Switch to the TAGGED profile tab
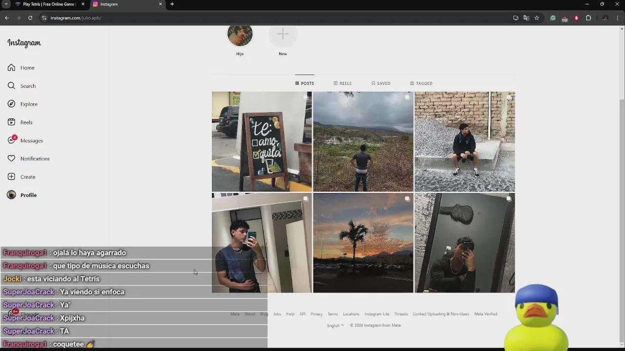Viewport: 625px width, 351px height. [x=421, y=83]
